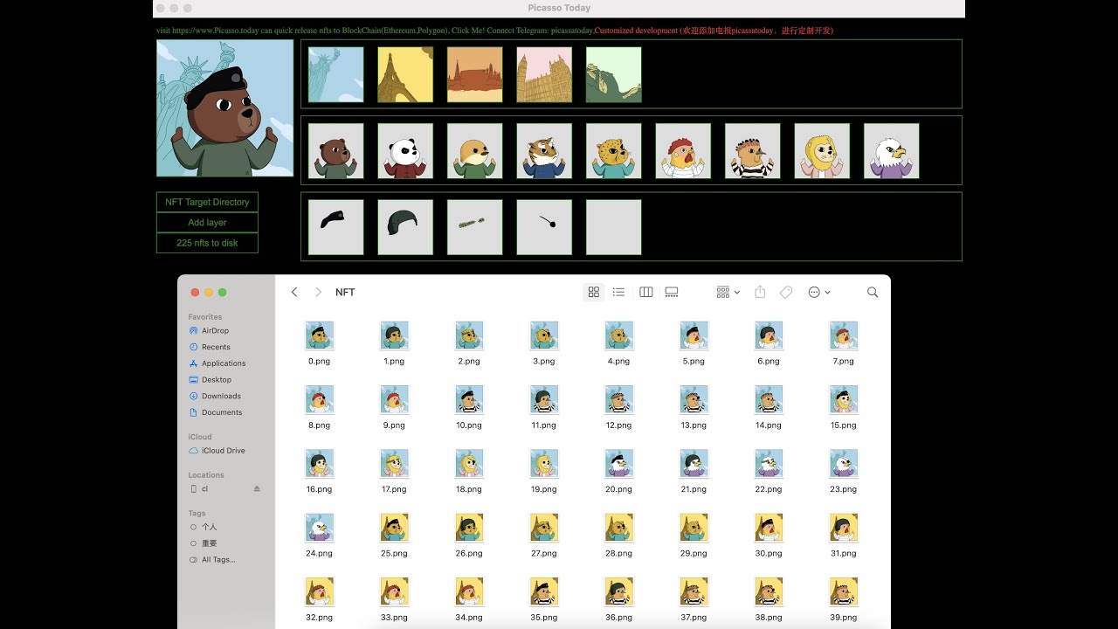Switch Finder to list view
The width and height of the screenshot is (1118, 629).
[618, 292]
